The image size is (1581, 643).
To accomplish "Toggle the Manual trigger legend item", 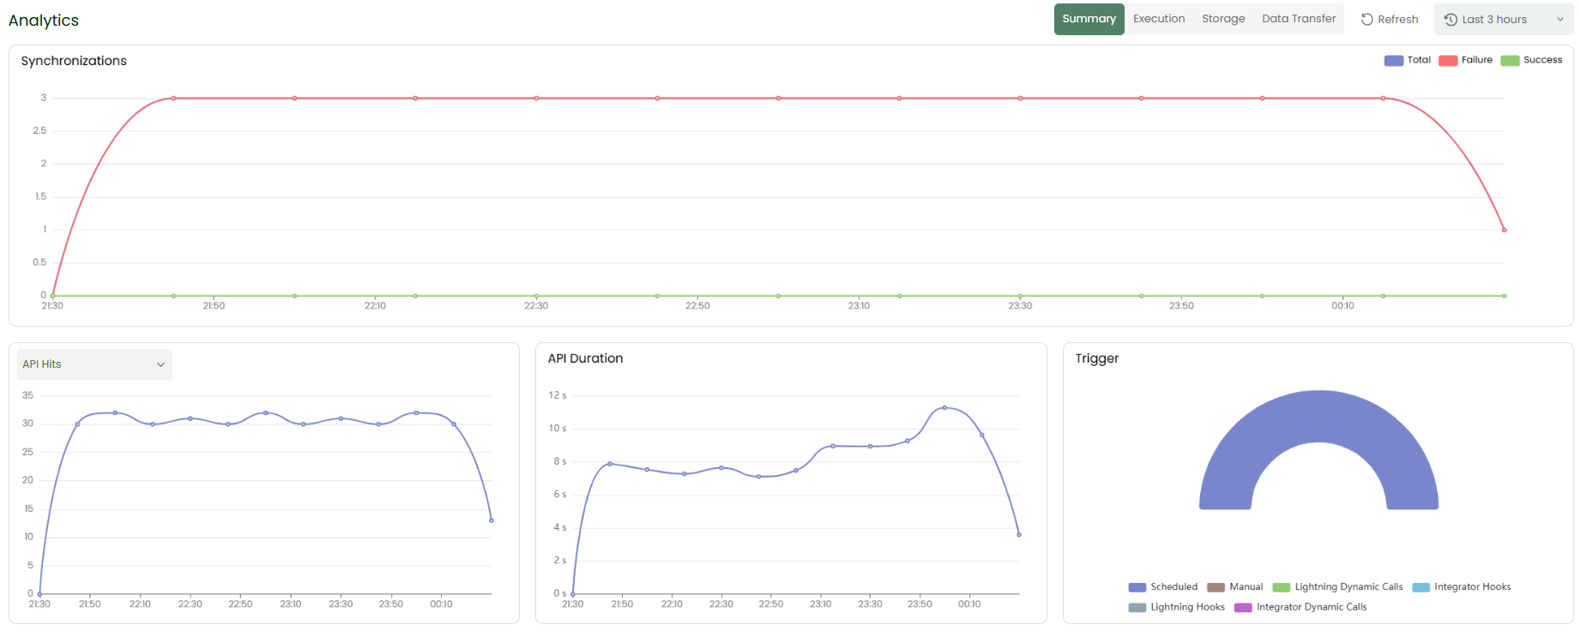I will point(1235,587).
